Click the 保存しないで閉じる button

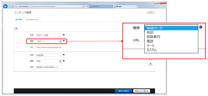coord(142,91)
